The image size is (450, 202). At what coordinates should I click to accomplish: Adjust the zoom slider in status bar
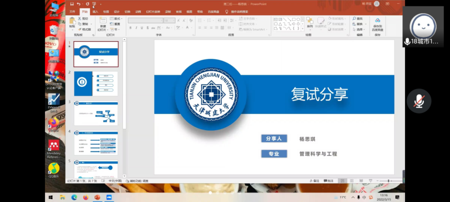click(389, 181)
